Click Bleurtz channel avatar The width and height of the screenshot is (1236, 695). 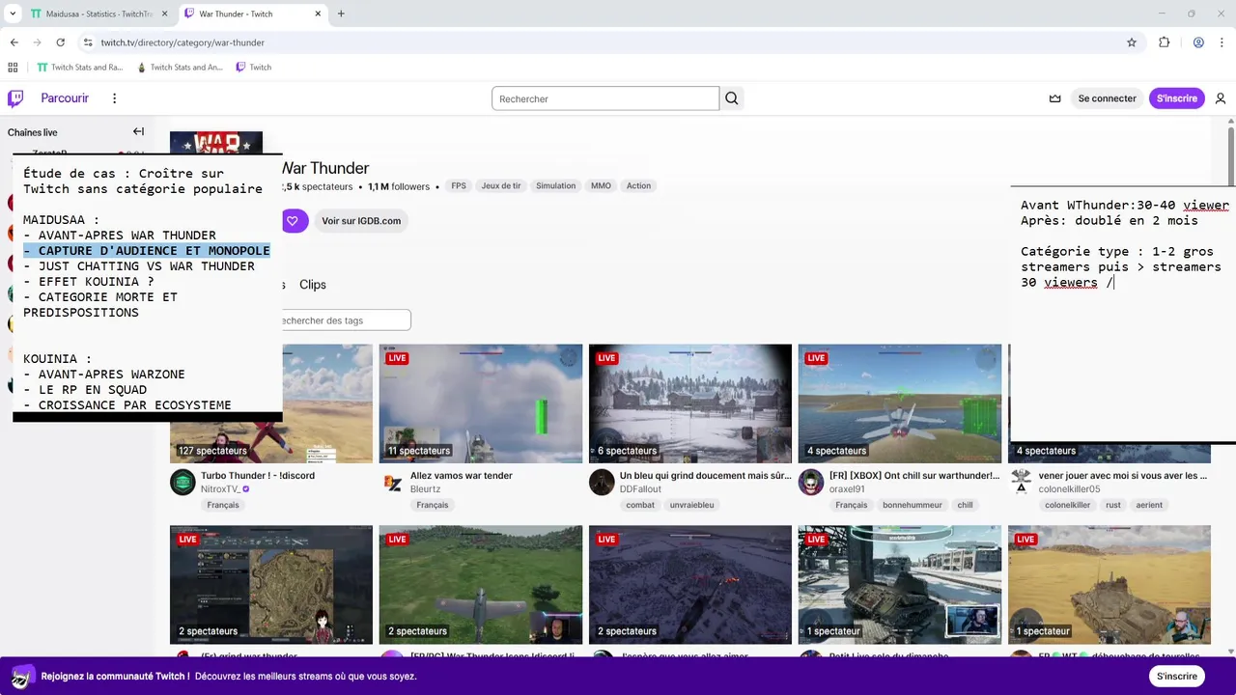tap(392, 483)
